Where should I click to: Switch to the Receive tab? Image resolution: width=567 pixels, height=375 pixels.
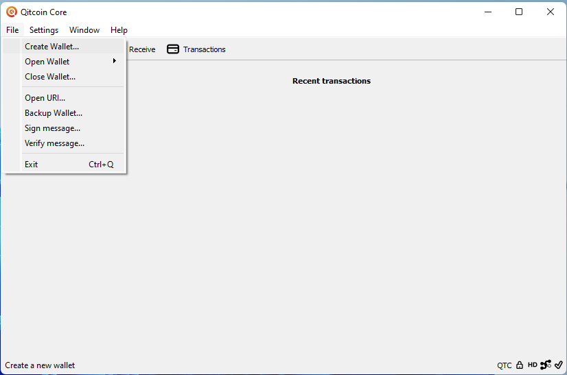pos(142,49)
